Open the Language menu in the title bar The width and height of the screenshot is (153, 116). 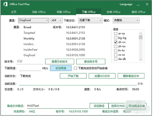coord(126,4)
